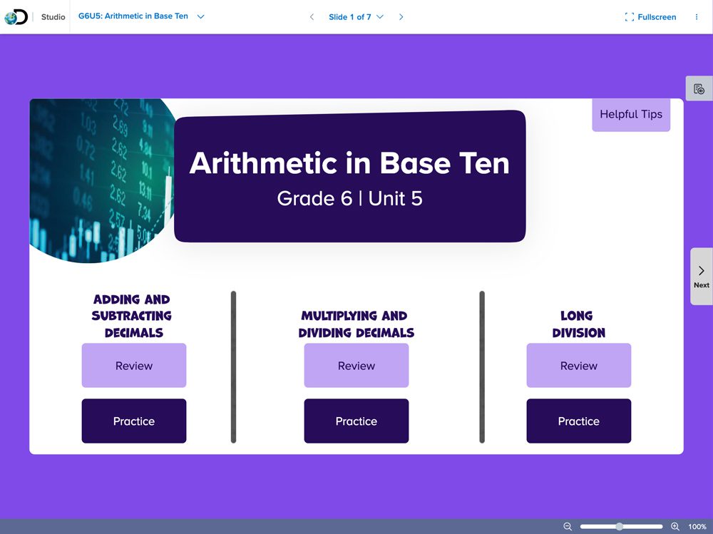Image resolution: width=713 pixels, height=534 pixels.
Task: Enter Fullscreen mode
Action: coord(650,17)
